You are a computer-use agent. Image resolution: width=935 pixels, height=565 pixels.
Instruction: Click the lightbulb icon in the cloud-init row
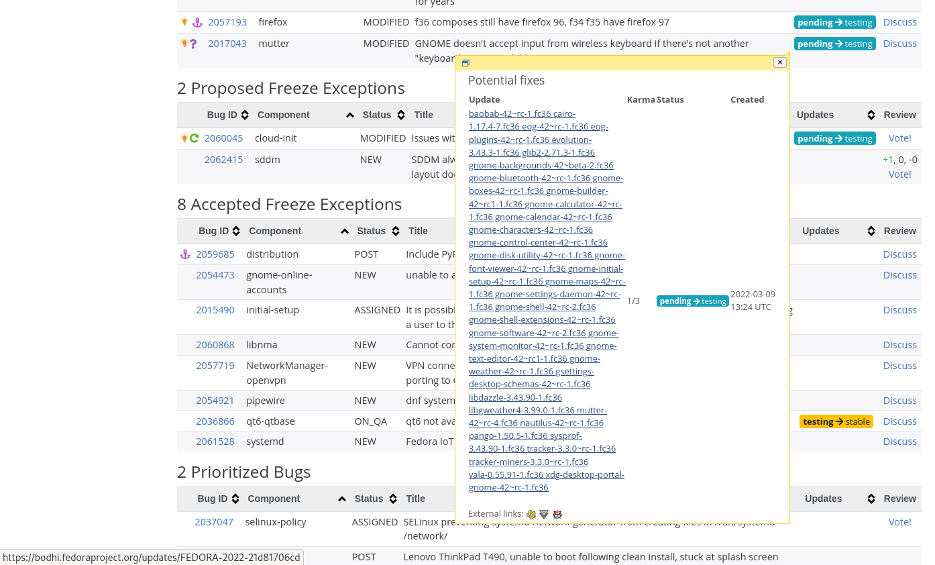[x=184, y=138]
